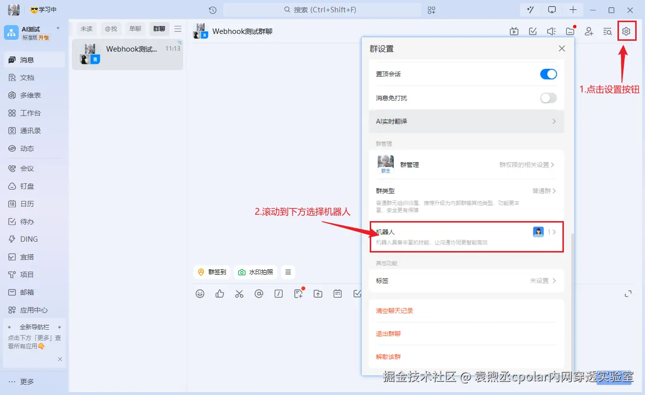The height and width of the screenshot is (395, 645).
Task: Add a member to the group
Action: click(589, 31)
